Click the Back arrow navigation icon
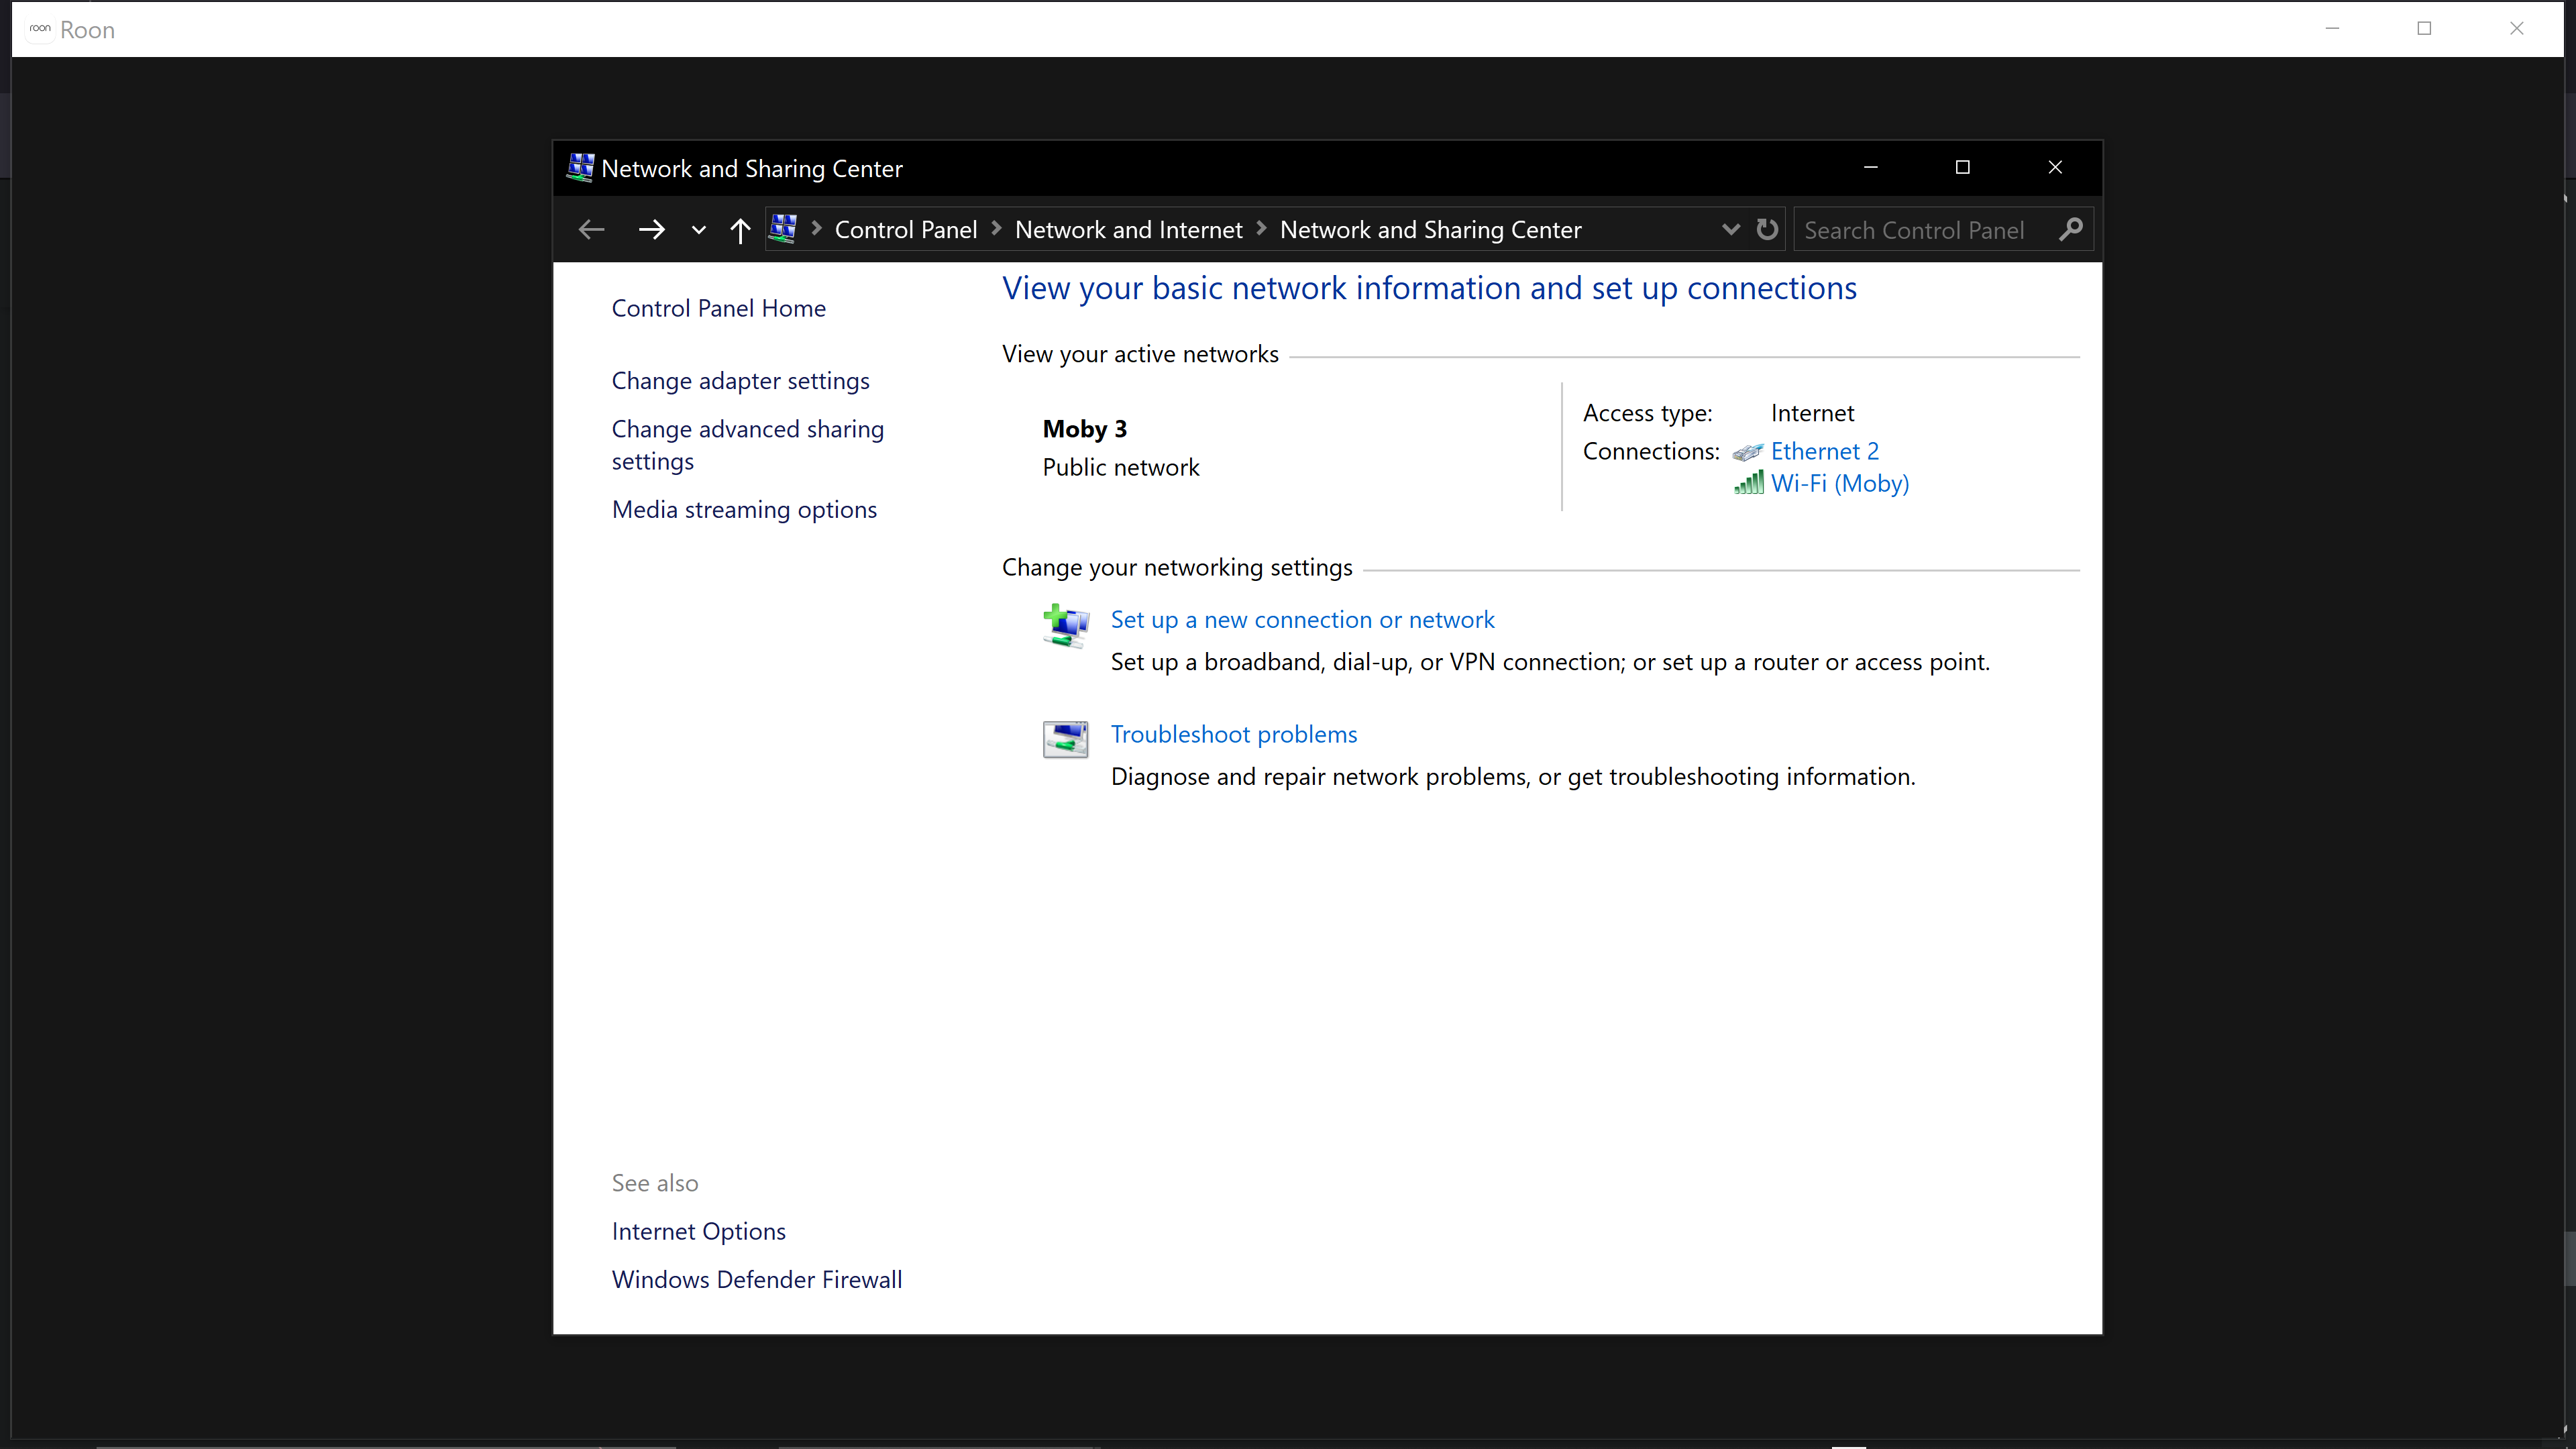The width and height of the screenshot is (2576, 1449). tap(591, 230)
